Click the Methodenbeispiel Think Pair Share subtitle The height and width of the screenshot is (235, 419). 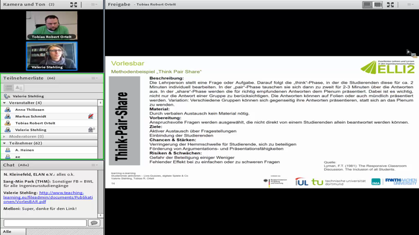[x=156, y=72]
